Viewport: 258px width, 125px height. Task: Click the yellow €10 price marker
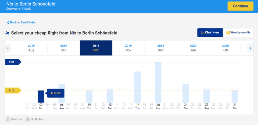pos(13,91)
